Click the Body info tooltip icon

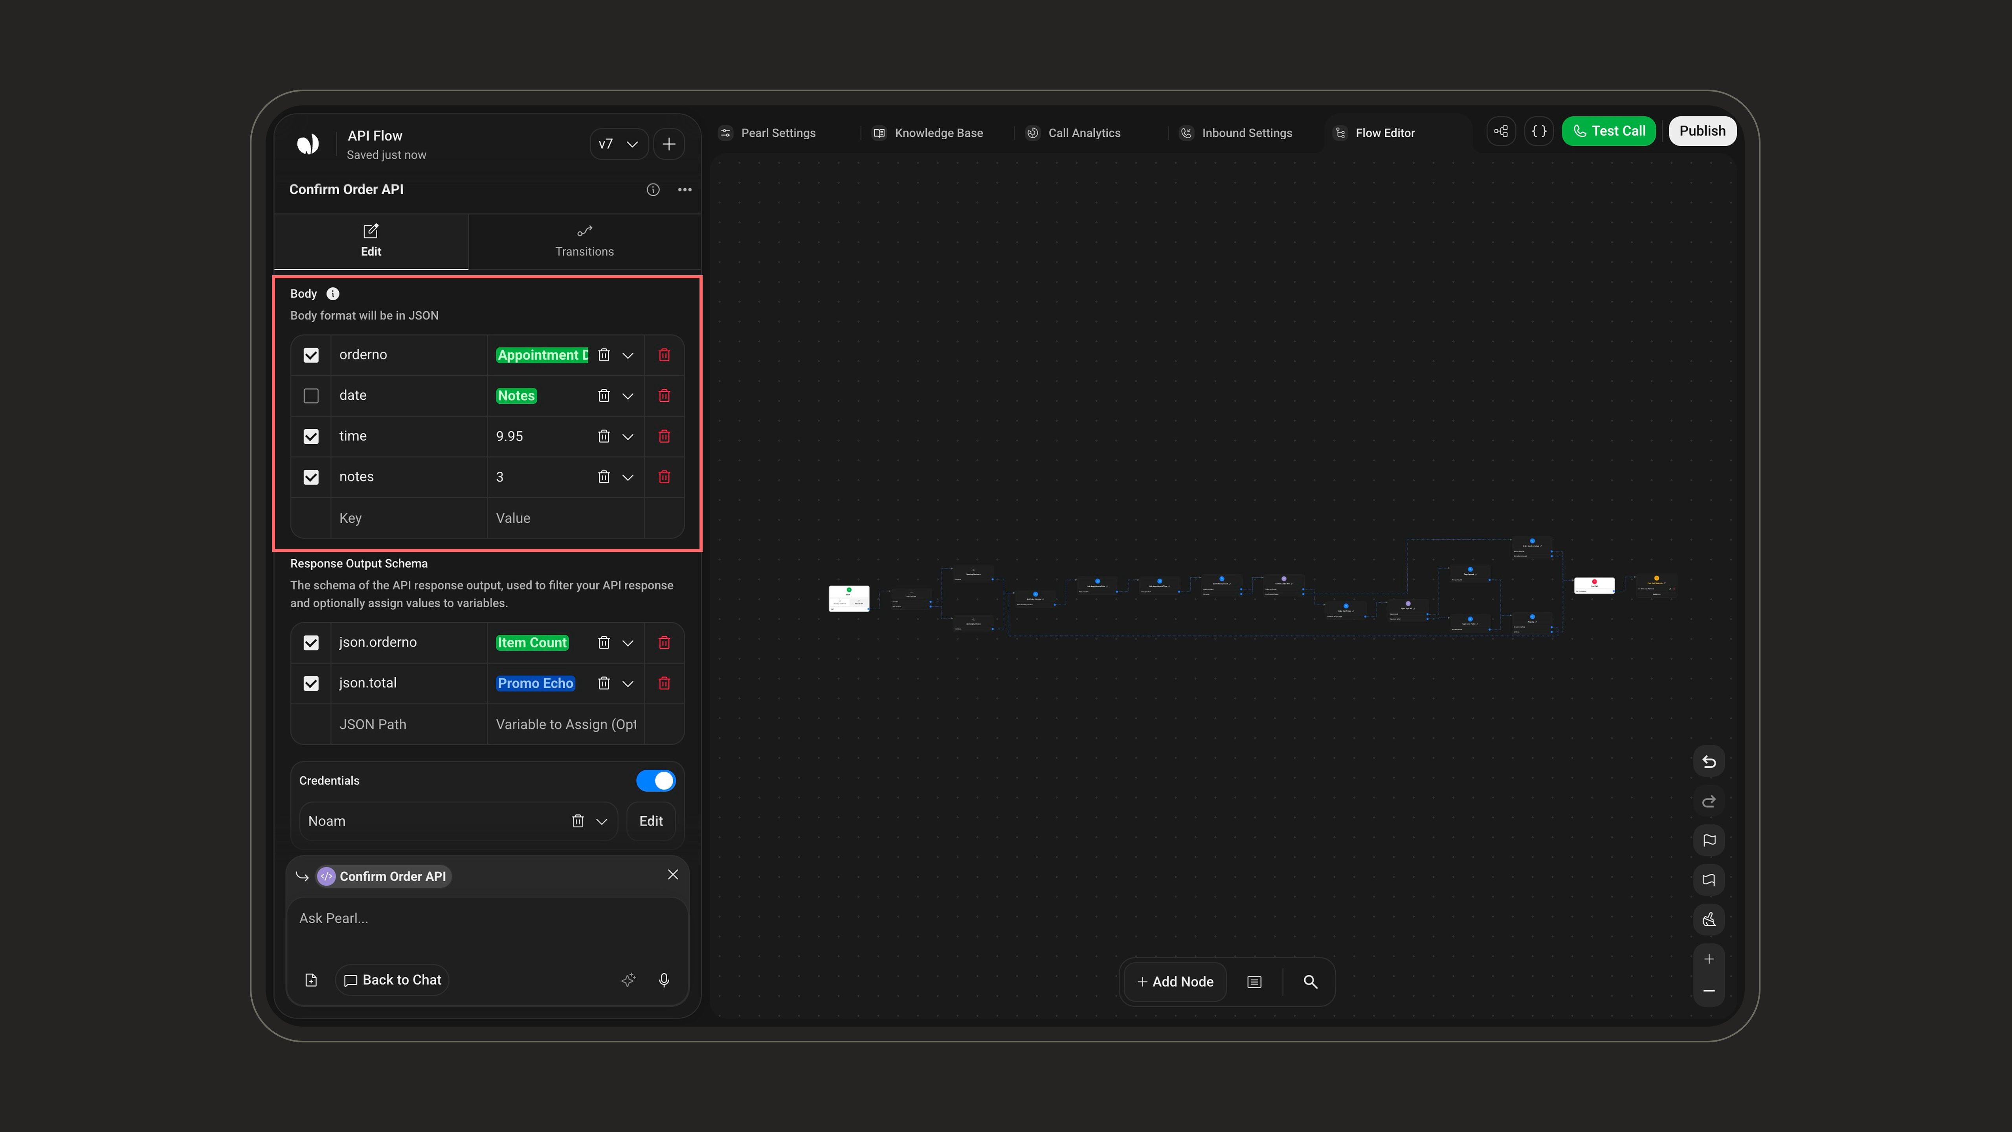click(x=333, y=294)
